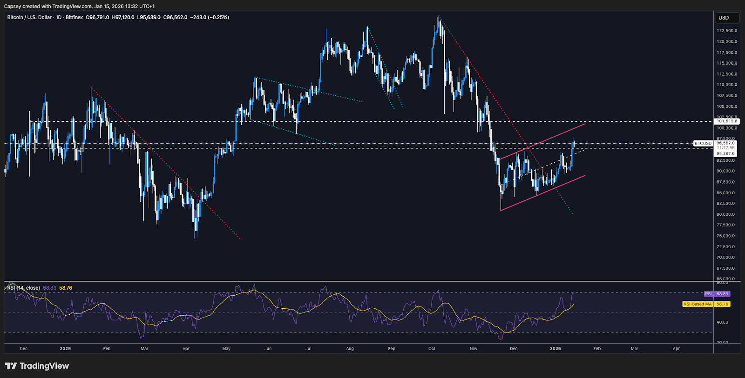Click the low value L95,639.0

[x=149, y=17]
